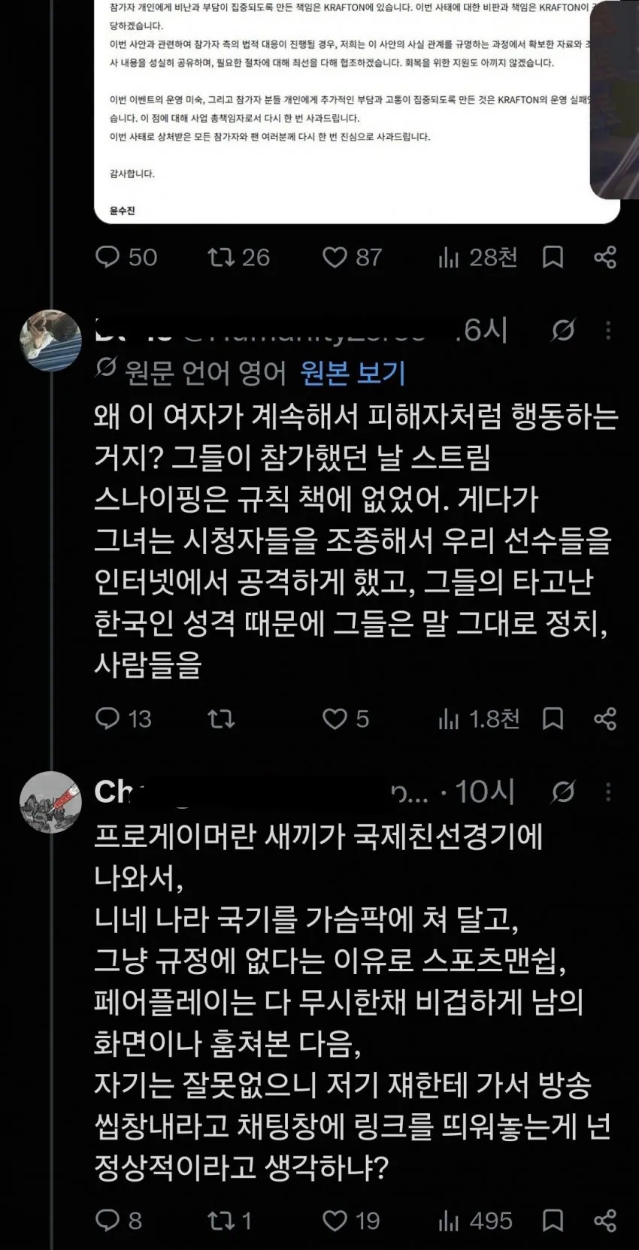Share the KRAFTON apology post

point(605,258)
